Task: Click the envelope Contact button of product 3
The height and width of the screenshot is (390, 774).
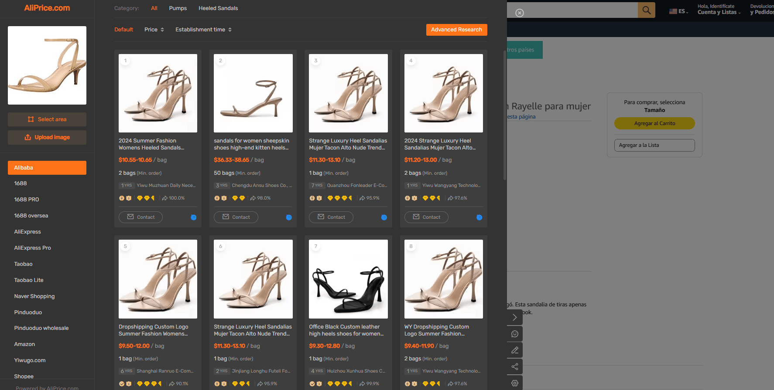Action: click(331, 217)
